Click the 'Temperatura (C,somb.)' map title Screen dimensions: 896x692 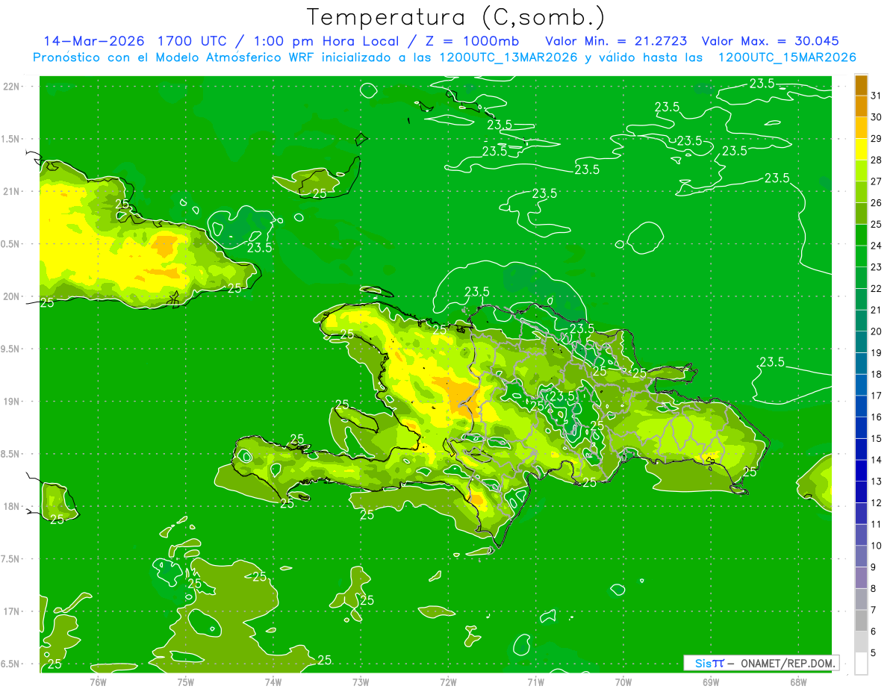click(x=455, y=17)
